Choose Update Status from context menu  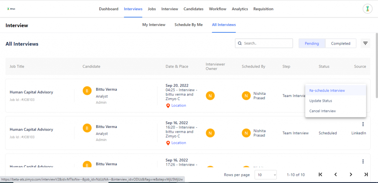point(320,101)
